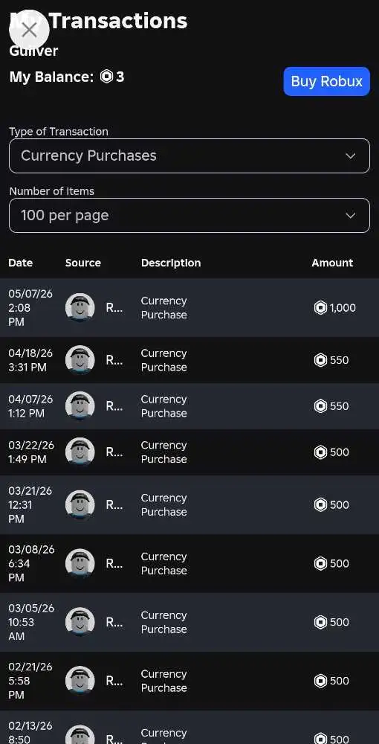Click source name link in 04/18/26 row
Screen dimensions: 379x744
(114, 360)
